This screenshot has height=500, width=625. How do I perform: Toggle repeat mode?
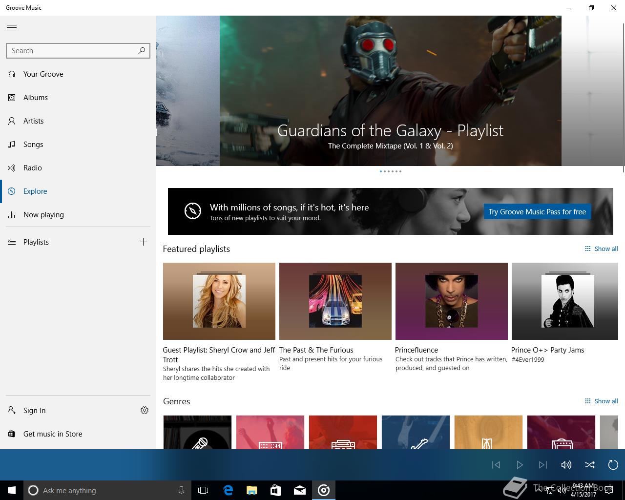point(613,465)
